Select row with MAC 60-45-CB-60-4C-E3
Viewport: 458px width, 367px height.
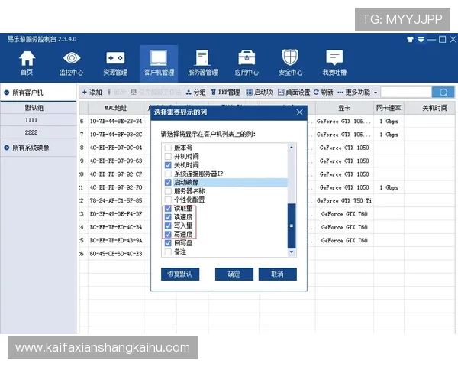116,254
